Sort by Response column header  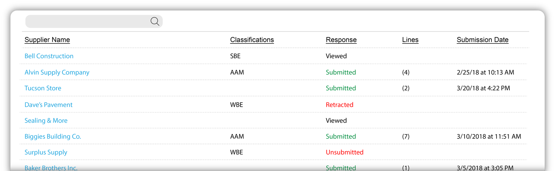point(341,40)
